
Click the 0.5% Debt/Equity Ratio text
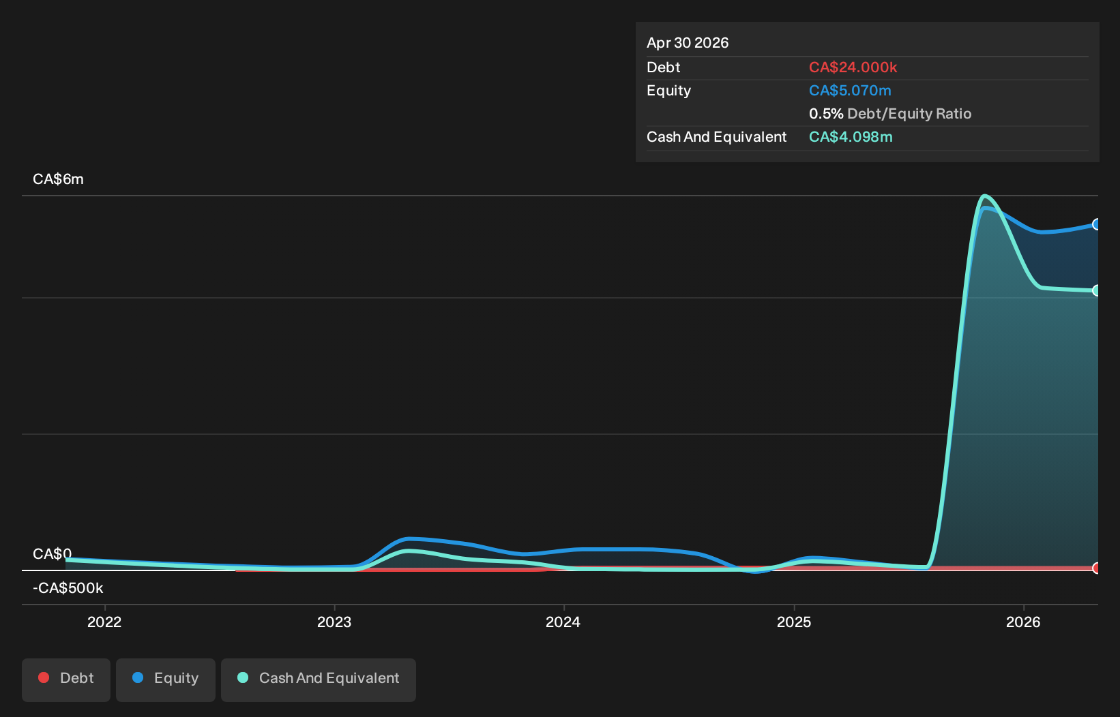click(890, 114)
